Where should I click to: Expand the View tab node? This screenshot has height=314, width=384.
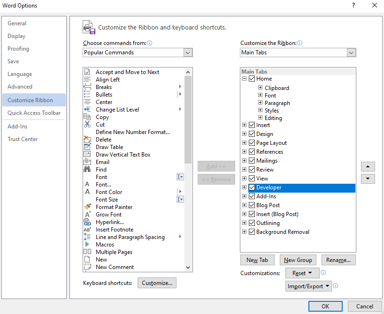pos(244,178)
